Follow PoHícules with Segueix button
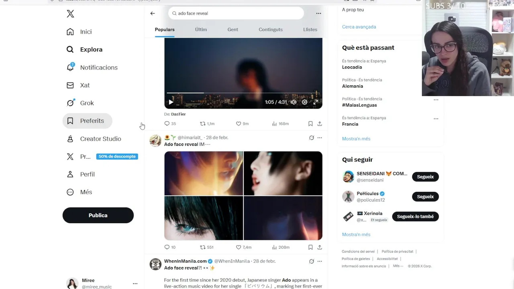 (425, 197)
